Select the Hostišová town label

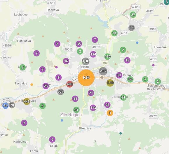tap(24, 41)
